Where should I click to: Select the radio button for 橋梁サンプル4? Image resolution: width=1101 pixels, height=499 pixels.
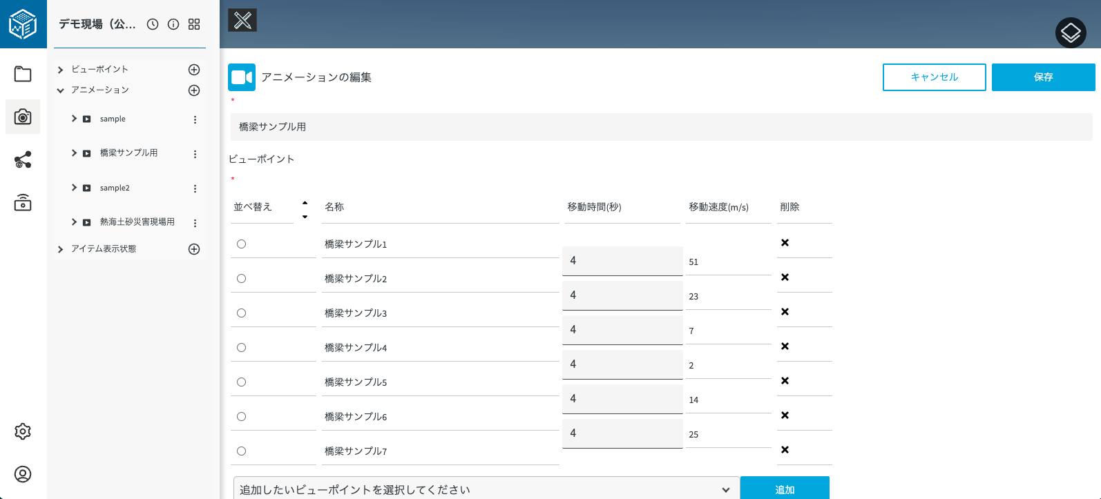241,347
